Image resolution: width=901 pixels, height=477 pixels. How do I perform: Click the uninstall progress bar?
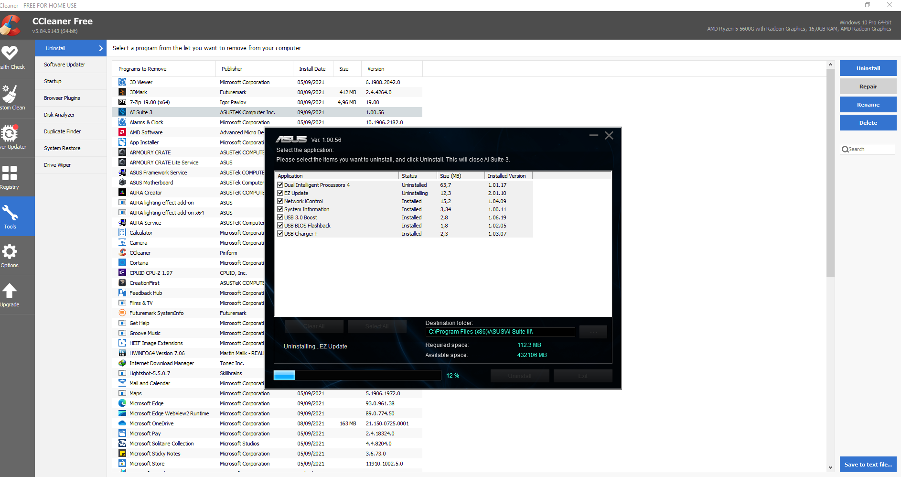[357, 376]
